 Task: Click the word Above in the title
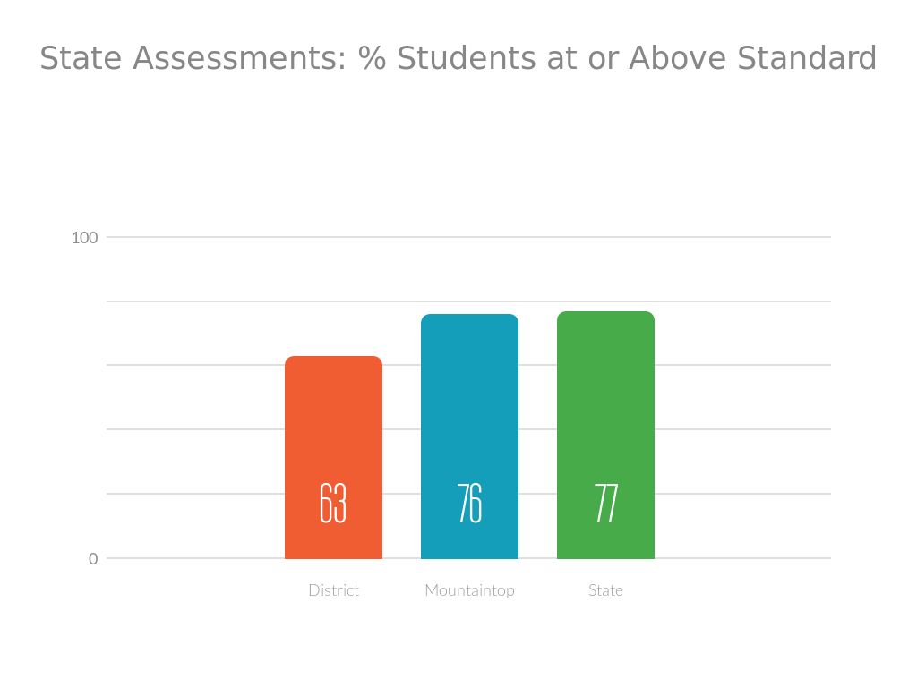pos(678,58)
